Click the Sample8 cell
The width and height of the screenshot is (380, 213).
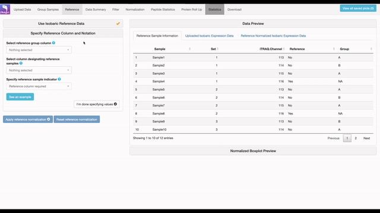coord(159,114)
